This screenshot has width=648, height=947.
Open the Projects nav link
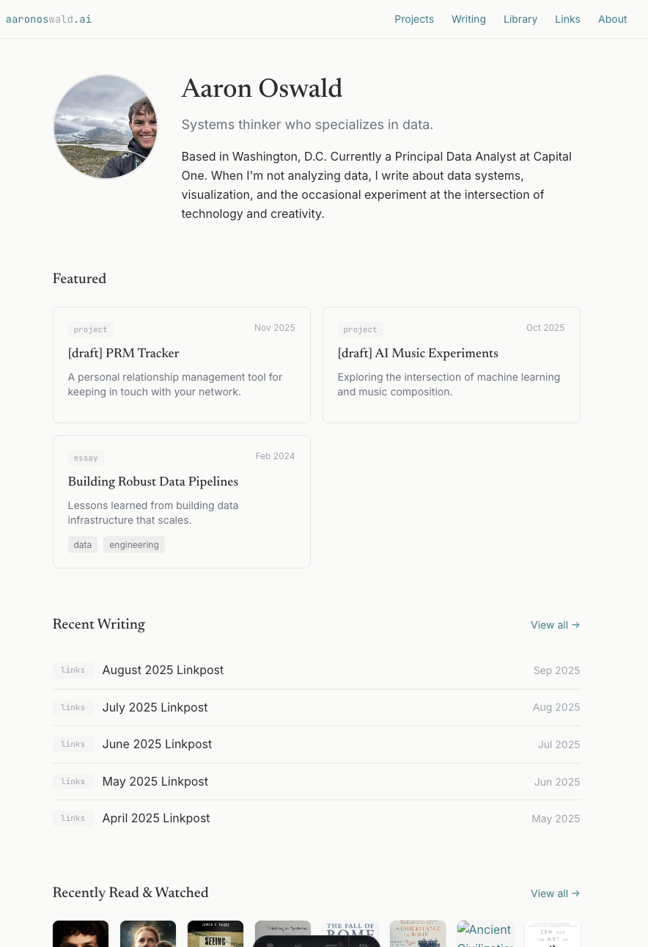pyautogui.click(x=414, y=19)
